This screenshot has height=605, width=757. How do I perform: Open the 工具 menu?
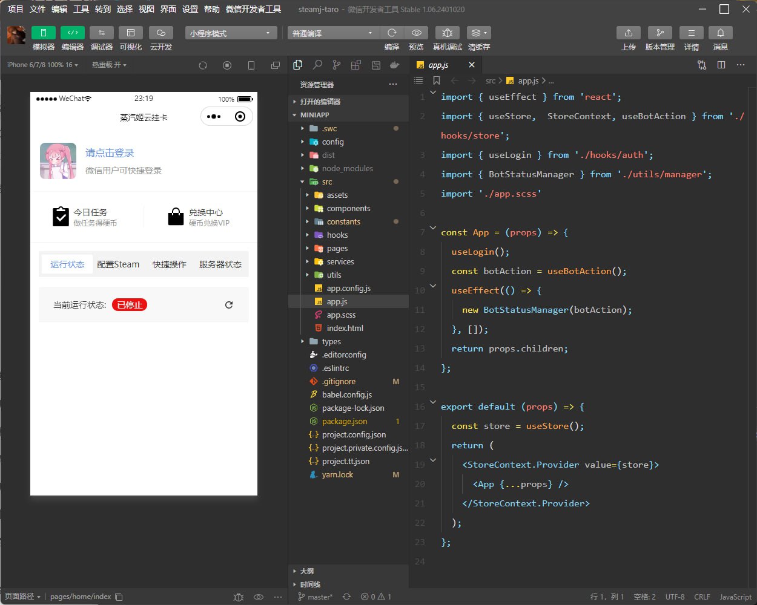[81, 9]
